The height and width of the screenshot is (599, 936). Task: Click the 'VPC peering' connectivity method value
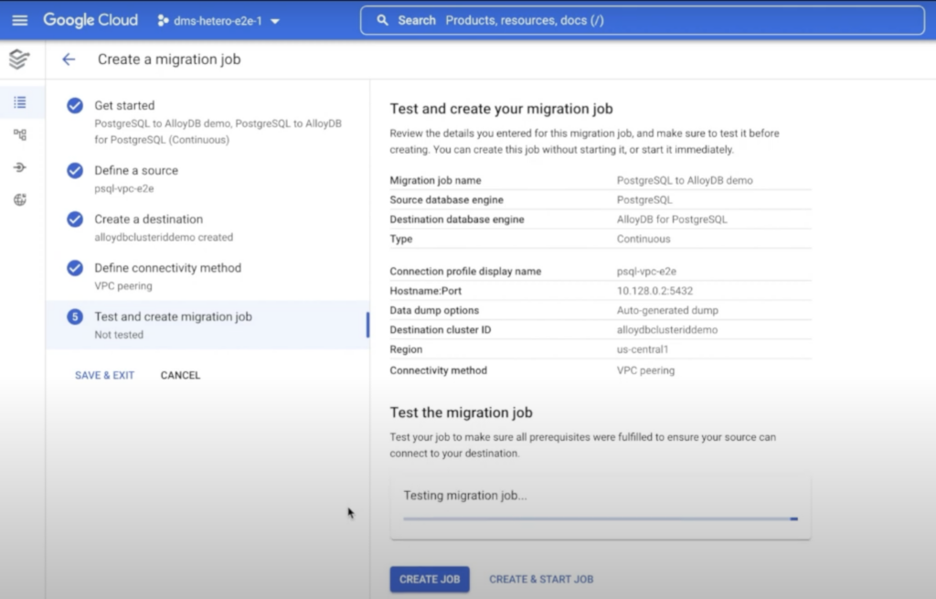646,370
